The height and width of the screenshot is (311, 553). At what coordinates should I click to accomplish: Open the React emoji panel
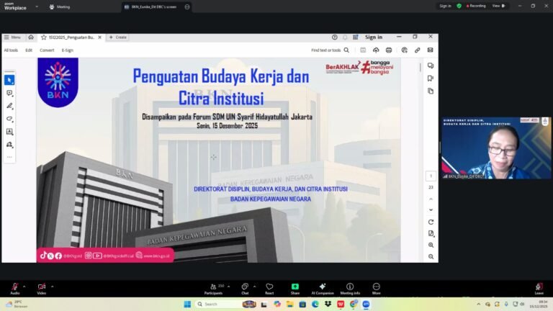(x=269, y=288)
